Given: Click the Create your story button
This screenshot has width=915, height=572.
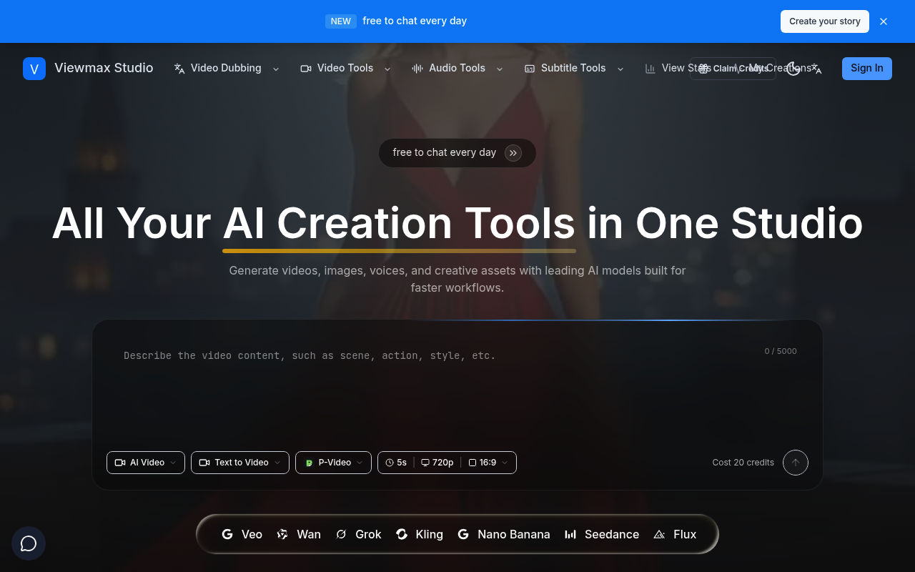Looking at the screenshot, I should tap(825, 21).
